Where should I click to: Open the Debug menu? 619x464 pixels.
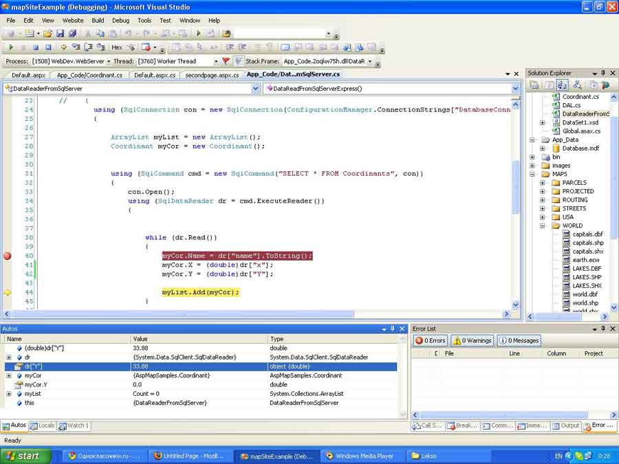pyautogui.click(x=120, y=21)
